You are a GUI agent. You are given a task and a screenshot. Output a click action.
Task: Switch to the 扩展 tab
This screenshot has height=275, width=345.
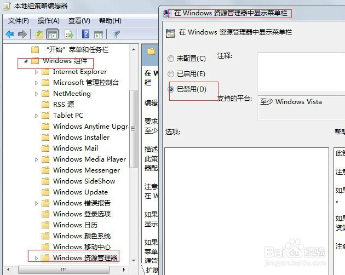(x=152, y=270)
